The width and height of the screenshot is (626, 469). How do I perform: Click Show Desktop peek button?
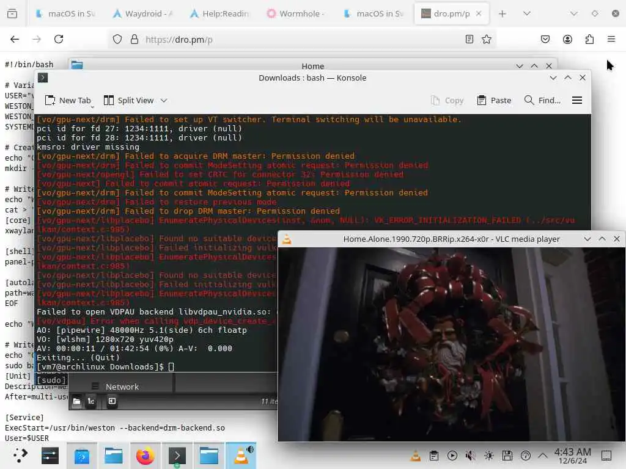606,456
